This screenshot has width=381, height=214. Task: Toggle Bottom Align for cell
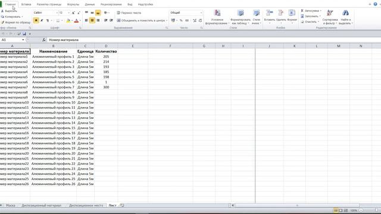[98, 12]
